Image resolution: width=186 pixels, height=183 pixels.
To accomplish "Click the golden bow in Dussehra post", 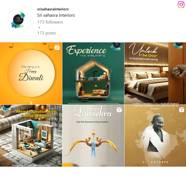I will click(93, 143).
